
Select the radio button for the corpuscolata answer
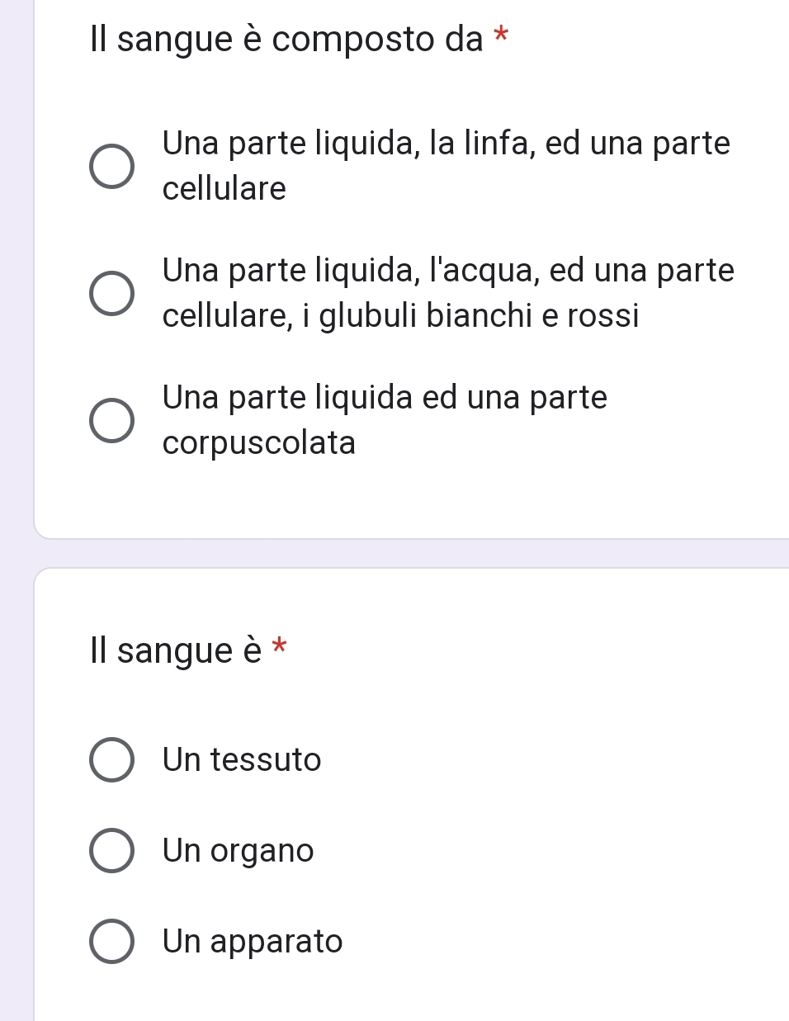(111, 420)
